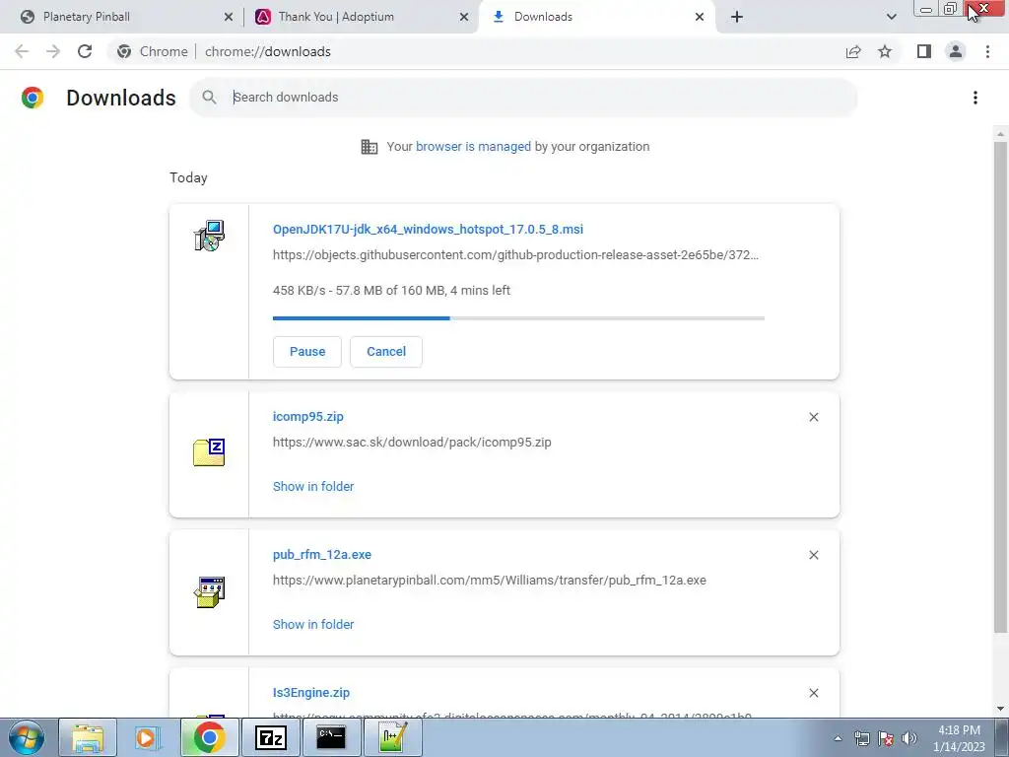
Task: Close the Downloads tab
Action: pyautogui.click(x=700, y=17)
